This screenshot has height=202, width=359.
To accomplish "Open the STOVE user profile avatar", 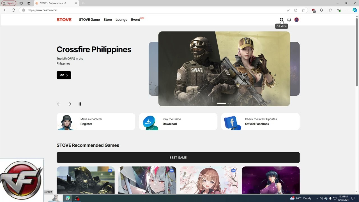I will click(x=296, y=20).
